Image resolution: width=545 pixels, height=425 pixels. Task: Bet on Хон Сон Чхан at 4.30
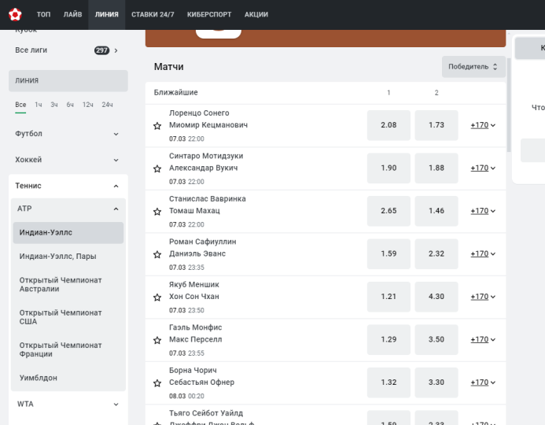436,297
